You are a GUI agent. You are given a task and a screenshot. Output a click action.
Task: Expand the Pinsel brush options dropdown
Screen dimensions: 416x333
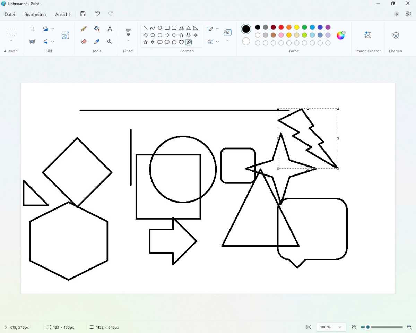click(128, 41)
